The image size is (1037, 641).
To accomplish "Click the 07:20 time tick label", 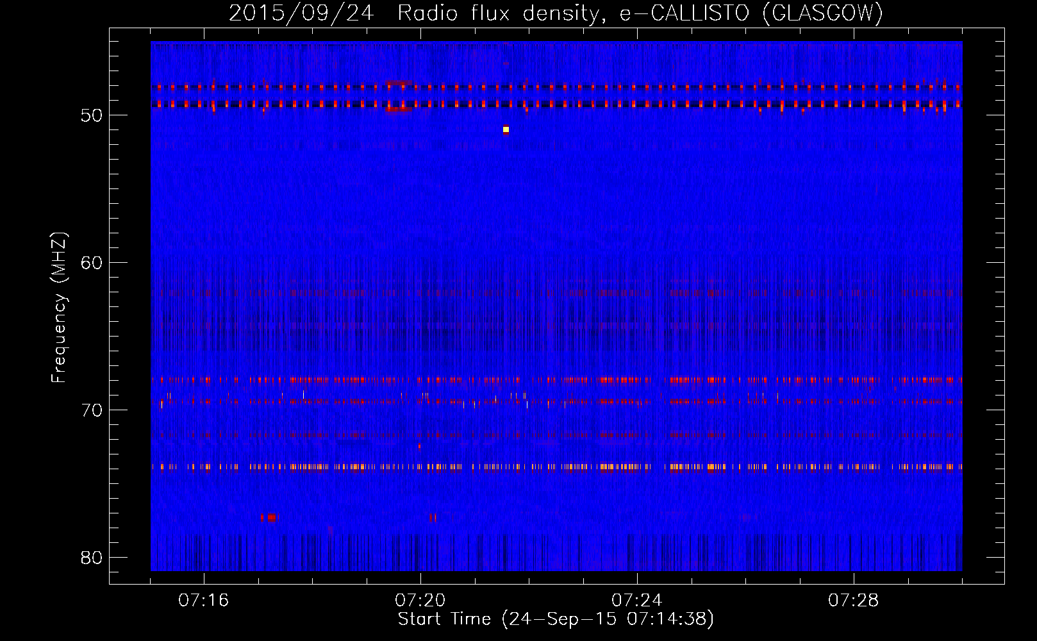I will pos(420,601).
